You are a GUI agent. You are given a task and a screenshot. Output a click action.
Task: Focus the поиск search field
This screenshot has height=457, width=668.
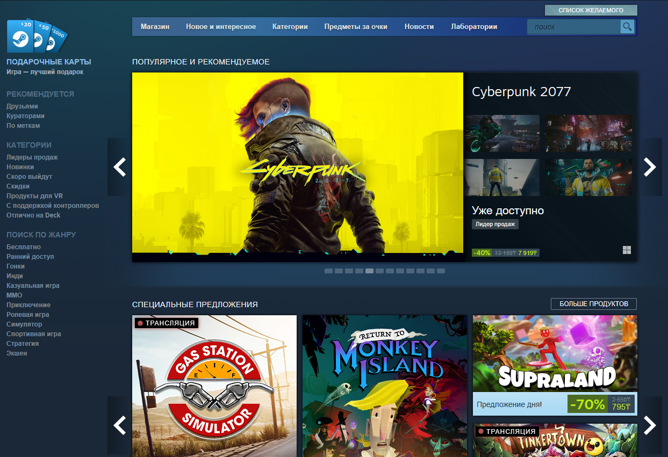pos(574,27)
